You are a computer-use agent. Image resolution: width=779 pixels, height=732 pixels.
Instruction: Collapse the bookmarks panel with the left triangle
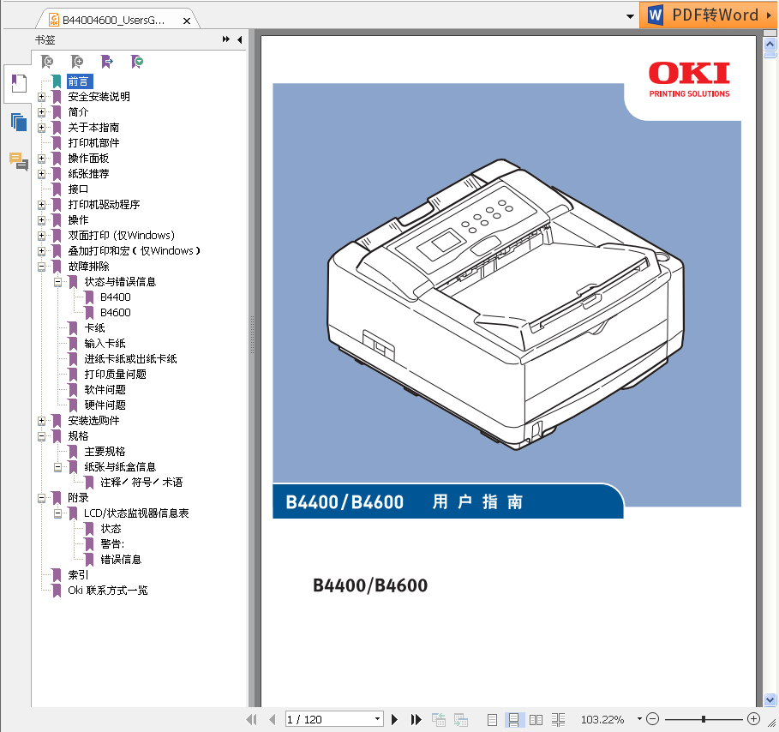point(240,39)
